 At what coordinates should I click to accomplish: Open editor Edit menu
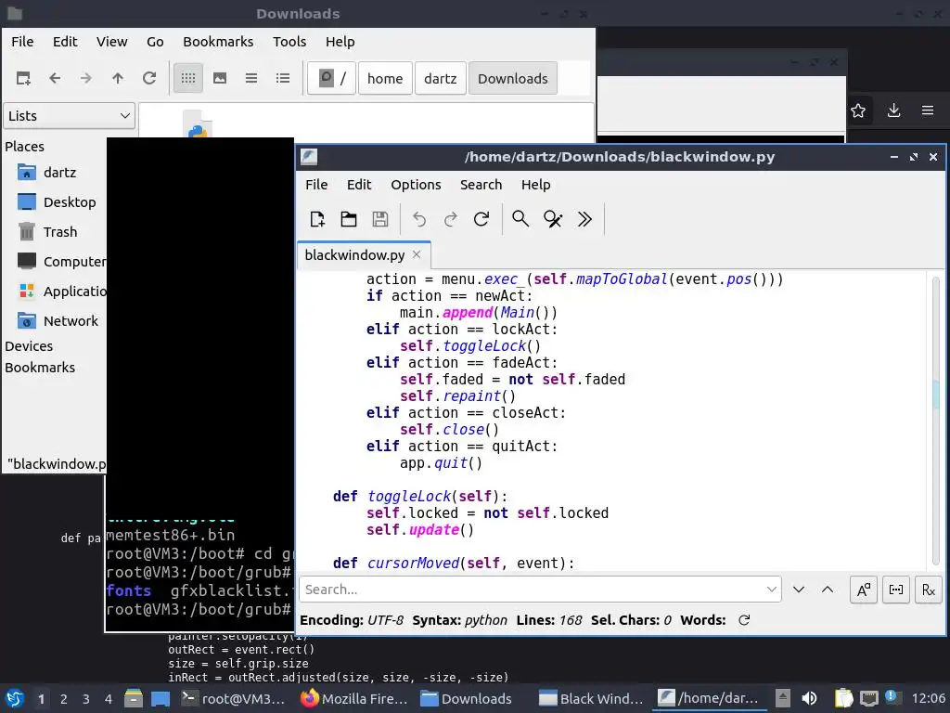[x=359, y=185]
